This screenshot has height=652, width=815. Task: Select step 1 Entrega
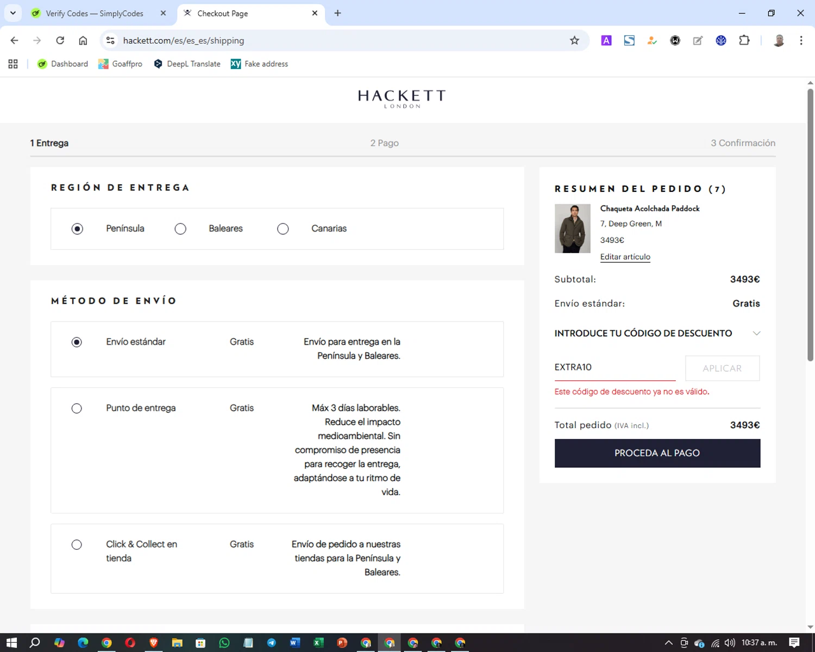[x=49, y=143]
